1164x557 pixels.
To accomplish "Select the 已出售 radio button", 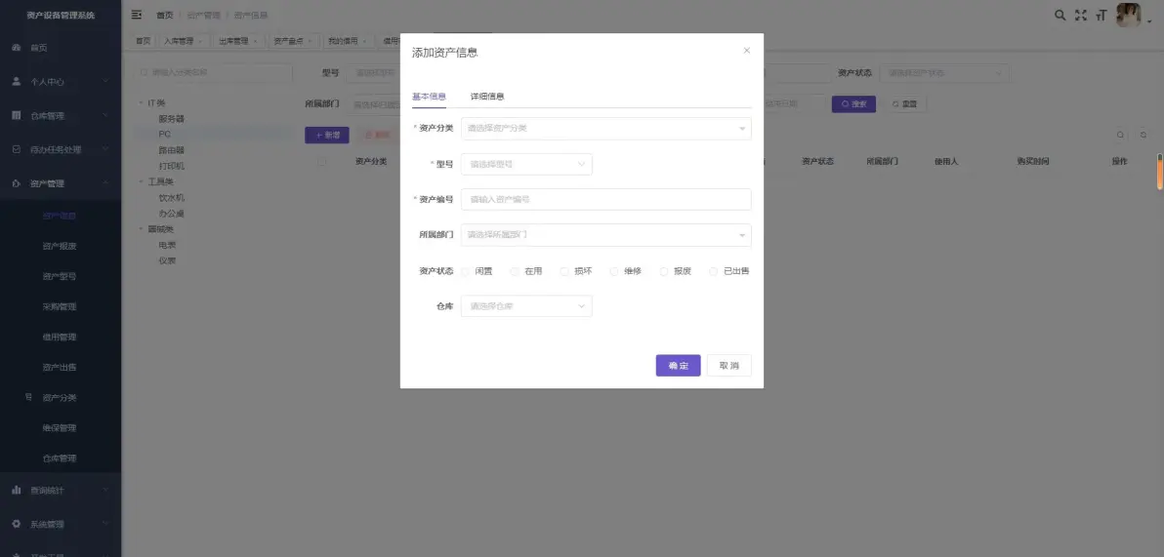I will point(714,271).
